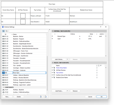The height and width of the screenshot is (105, 114).
Task: Select 'Umbau - Abbruch Bauteile' scheme
Action: click(x=21, y=75)
